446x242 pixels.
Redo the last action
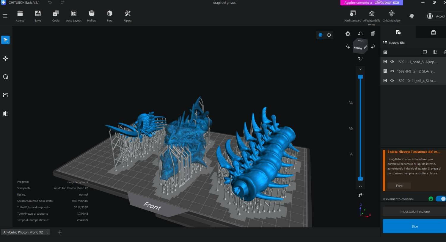[x=62, y=3]
